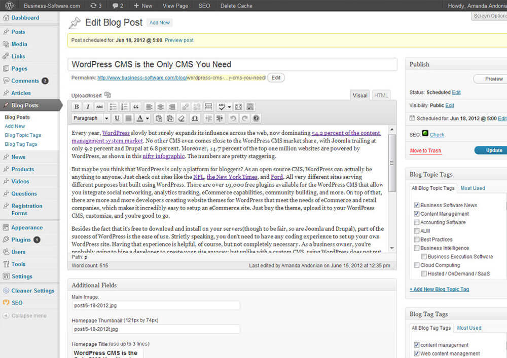Apply italic formatting with the I button
Viewport: 507px width, 358px height.
pos(88,107)
